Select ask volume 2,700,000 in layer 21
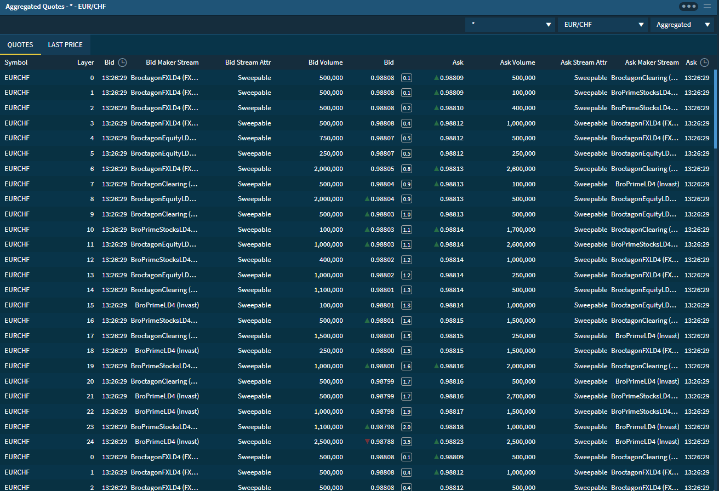Screen dimensions: 719x491 [x=520, y=396]
